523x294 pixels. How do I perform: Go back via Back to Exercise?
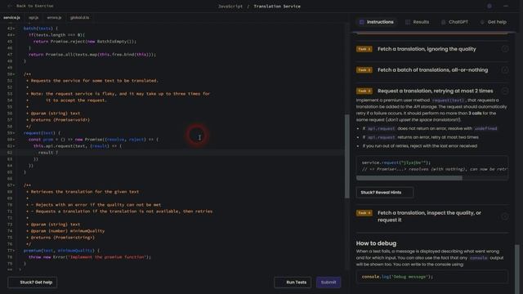pos(30,6)
